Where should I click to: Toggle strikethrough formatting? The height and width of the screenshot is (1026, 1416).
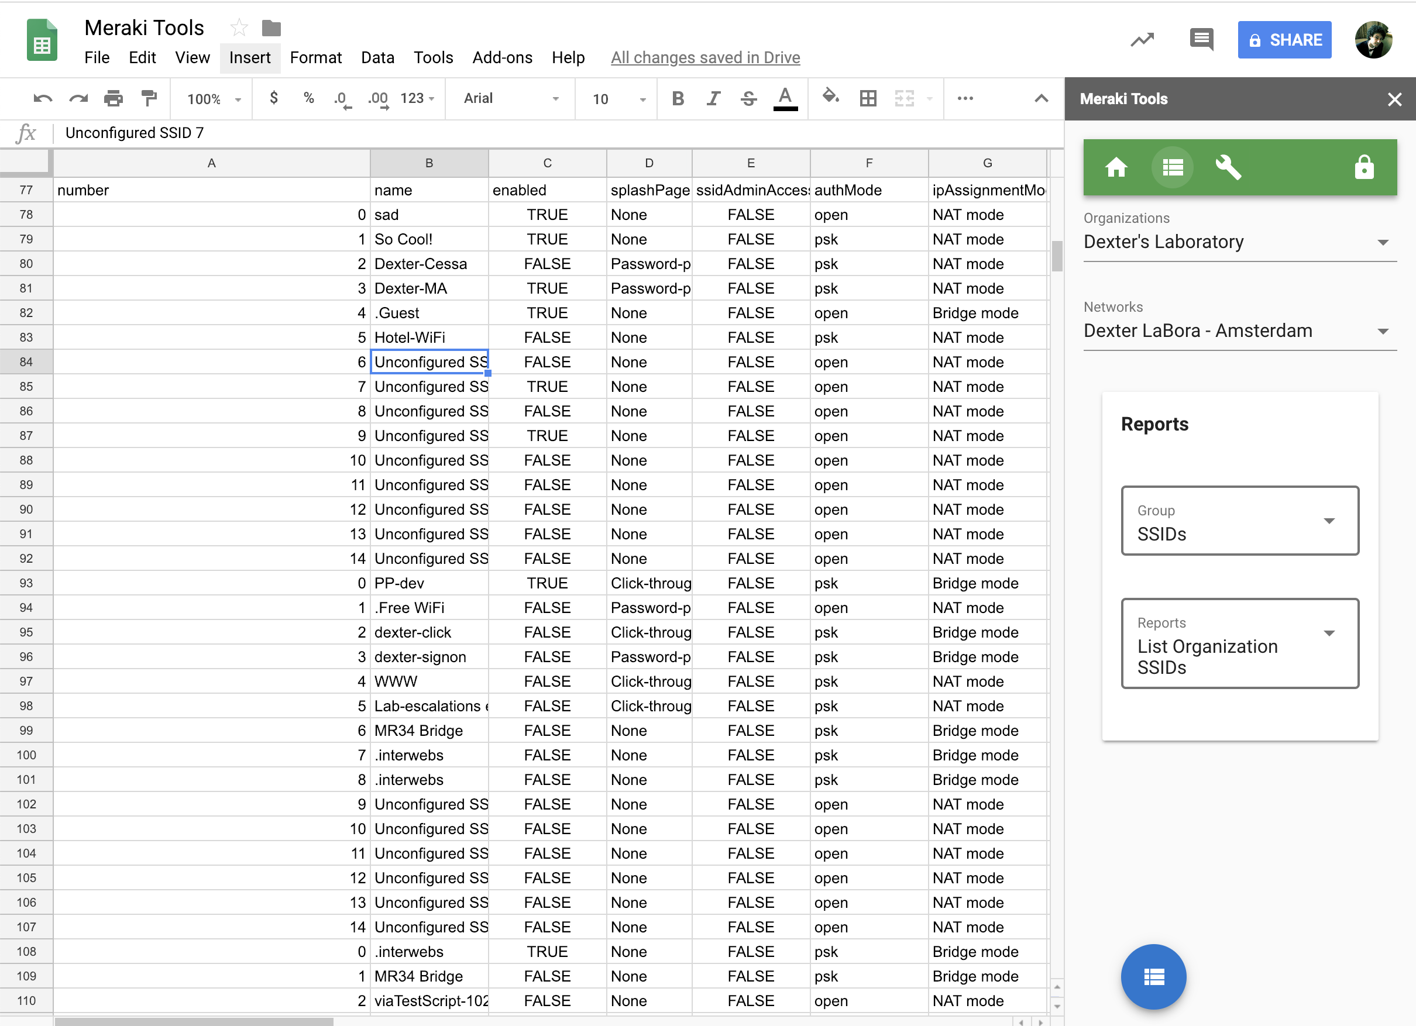[x=748, y=99]
